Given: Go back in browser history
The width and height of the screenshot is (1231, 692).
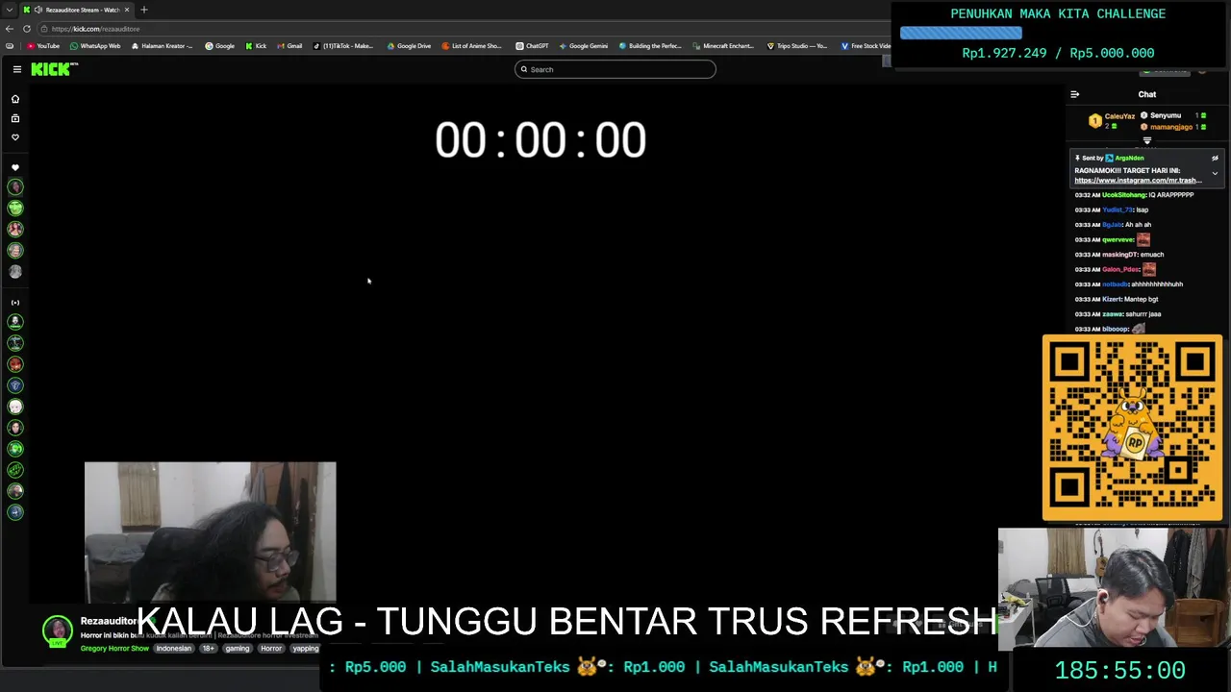Looking at the screenshot, I should [x=9, y=29].
